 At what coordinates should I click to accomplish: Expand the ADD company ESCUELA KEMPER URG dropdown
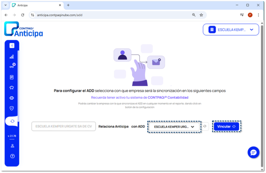click(x=174, y=127)
